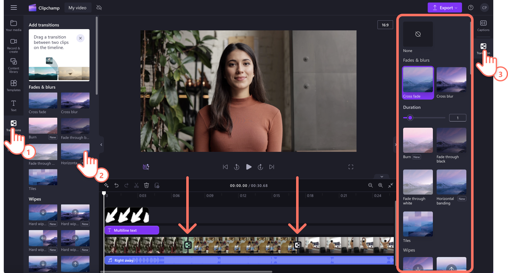The height and width of the screenshot is (273, 508).
Task: Open the Export dropdown button
Action: click(444, 8)
